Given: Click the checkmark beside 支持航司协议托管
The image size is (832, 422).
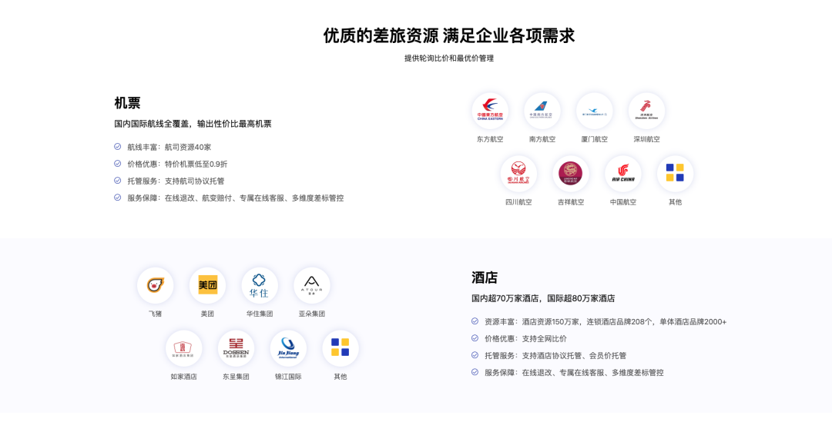Looking at the screenshot, I should 118,181.
